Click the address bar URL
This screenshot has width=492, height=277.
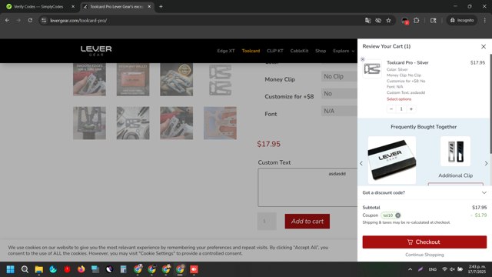coord(78,21)
